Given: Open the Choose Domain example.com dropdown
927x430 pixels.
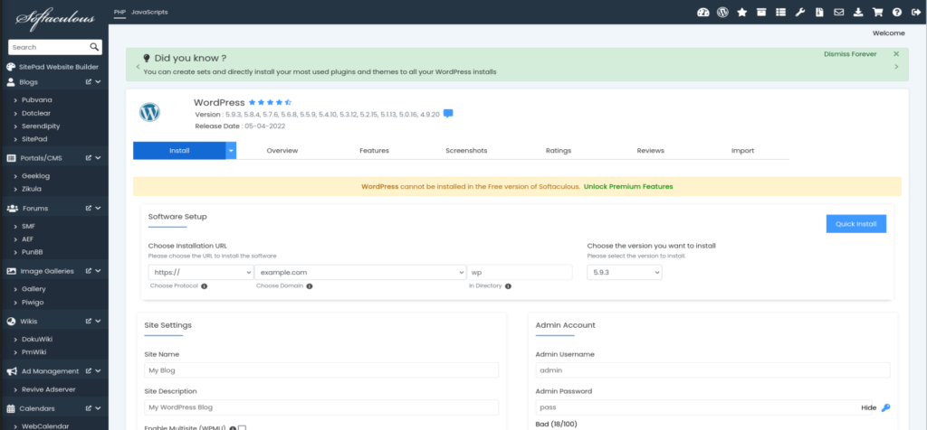Looking at the screenshot, I should click(358, 272).
